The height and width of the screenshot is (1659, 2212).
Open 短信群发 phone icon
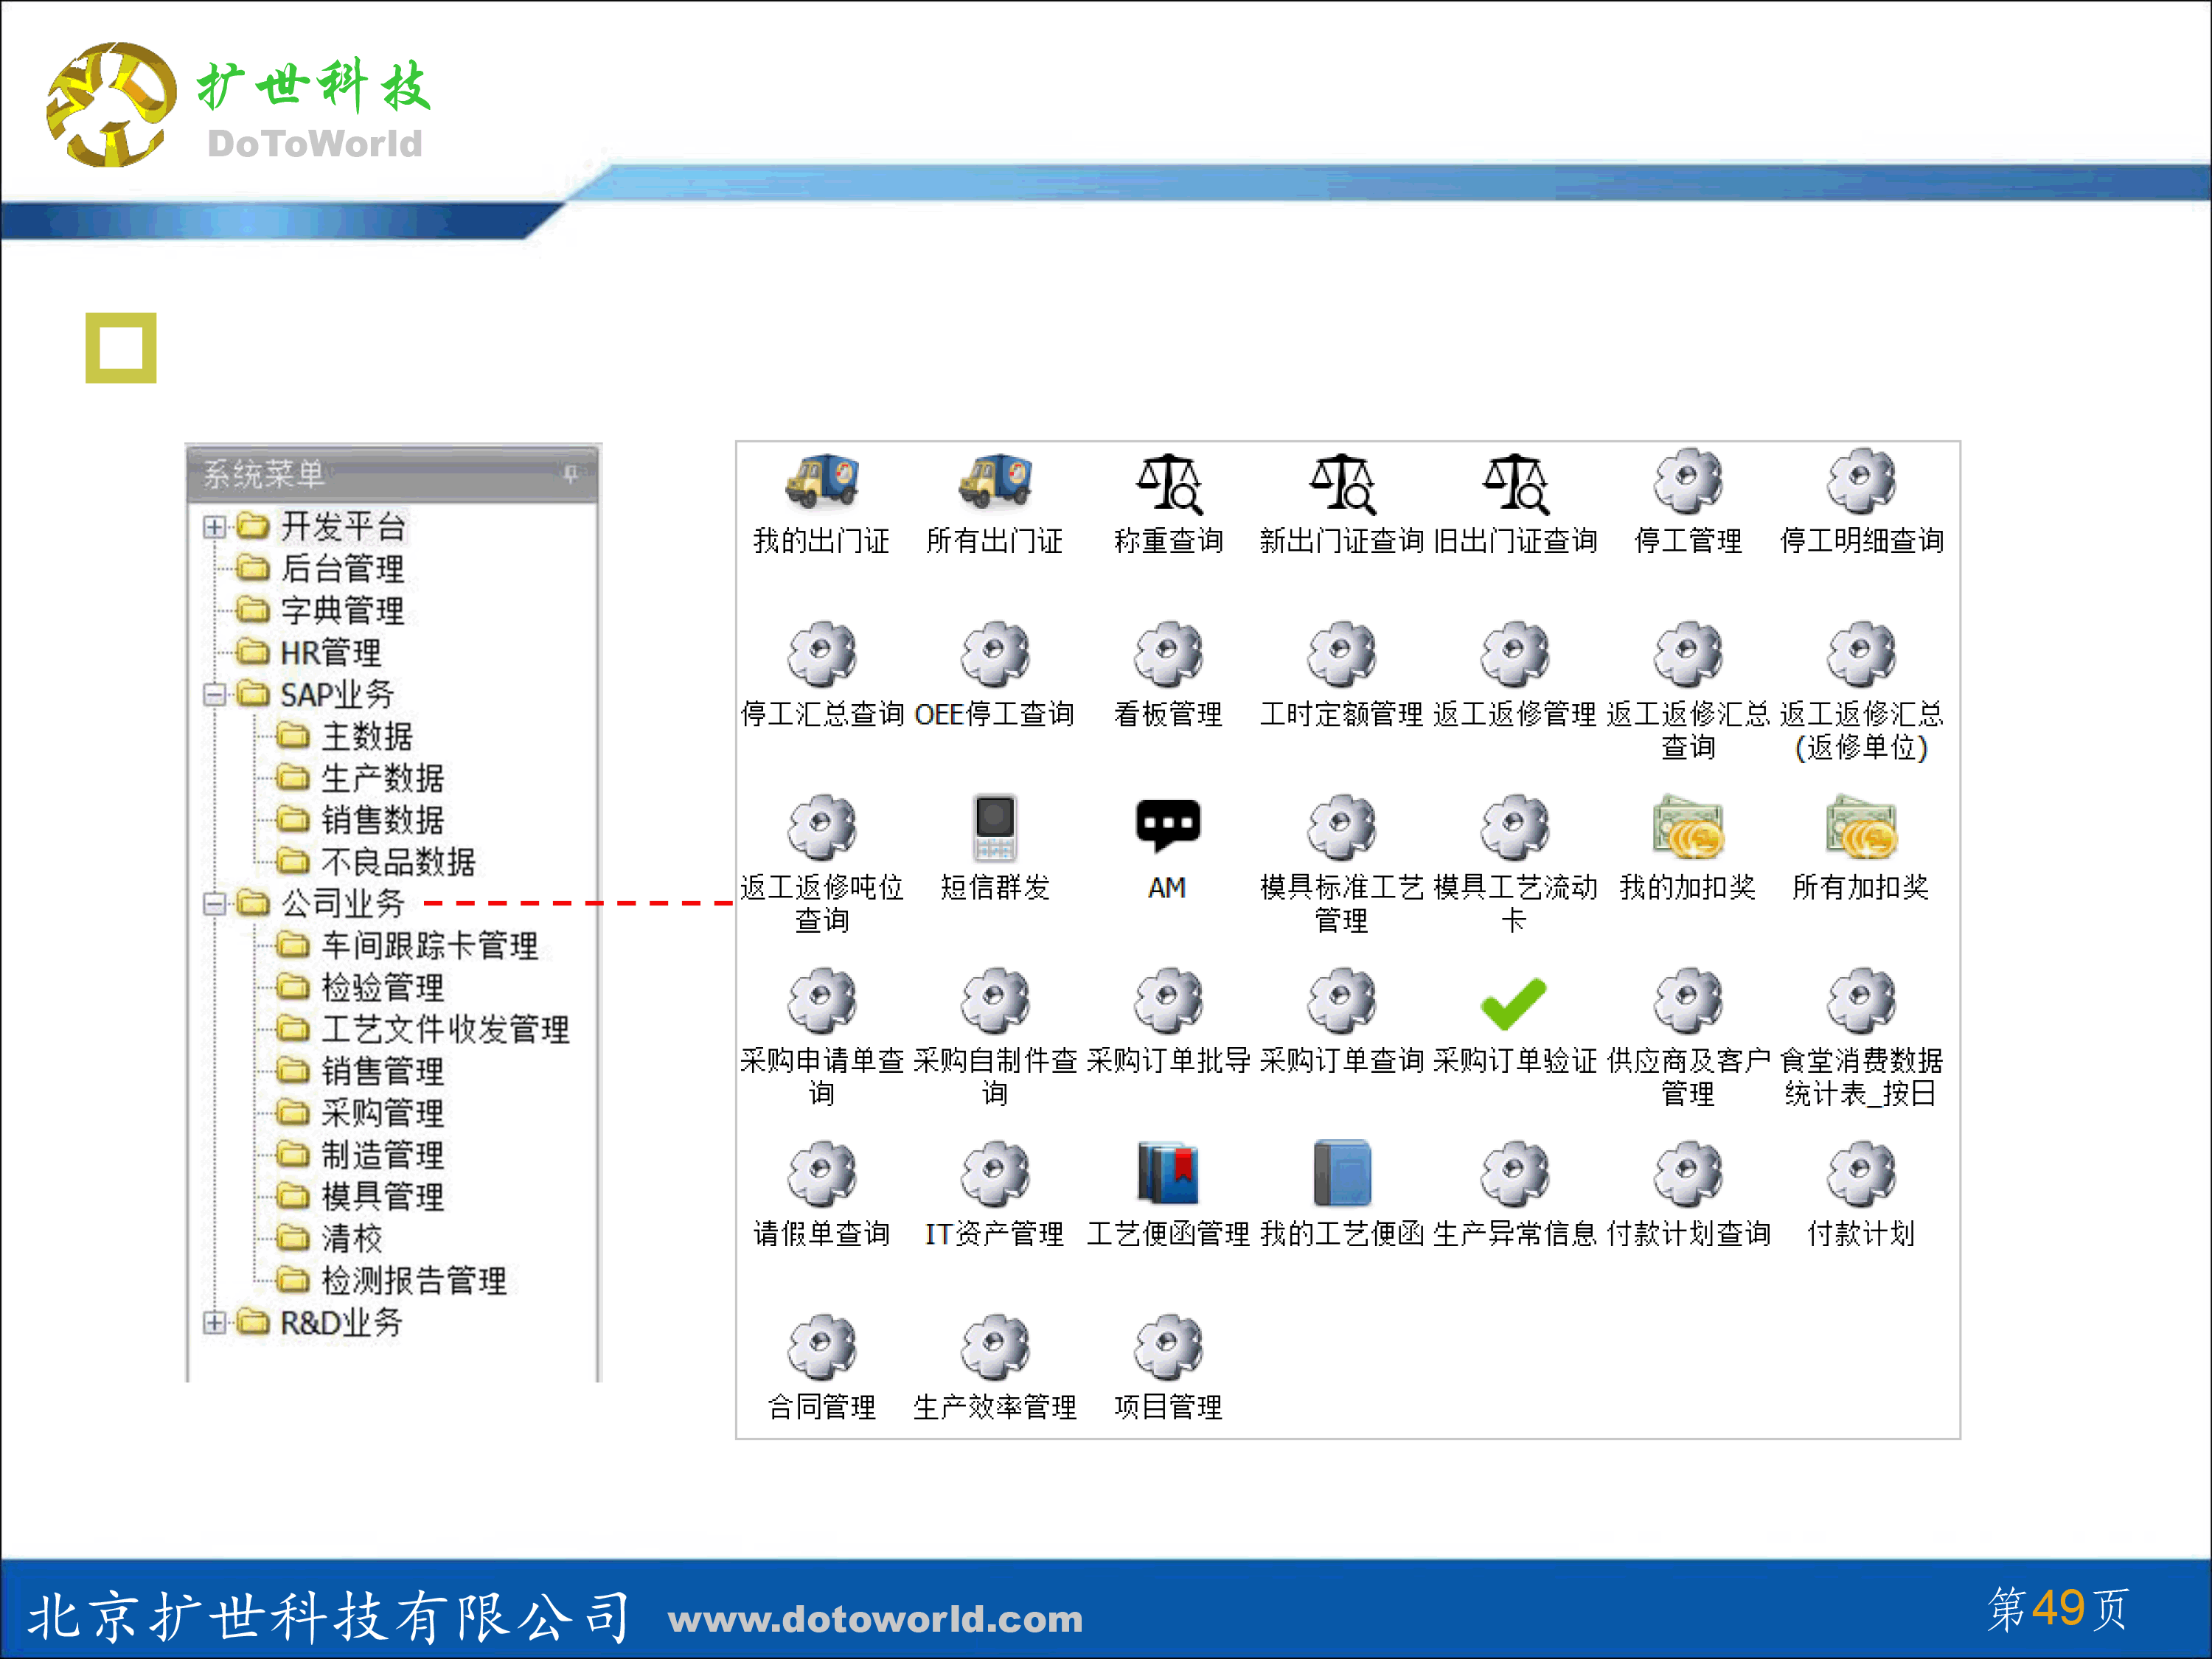point(994,828)
